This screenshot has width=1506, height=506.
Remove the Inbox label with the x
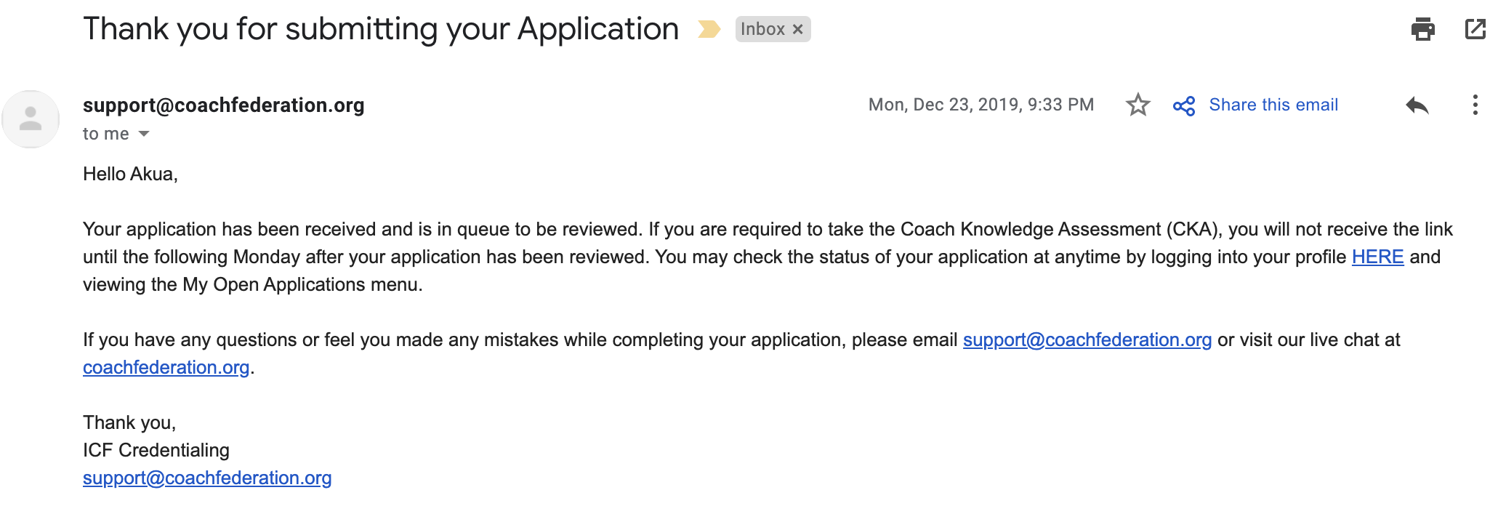tap(797, 29)
